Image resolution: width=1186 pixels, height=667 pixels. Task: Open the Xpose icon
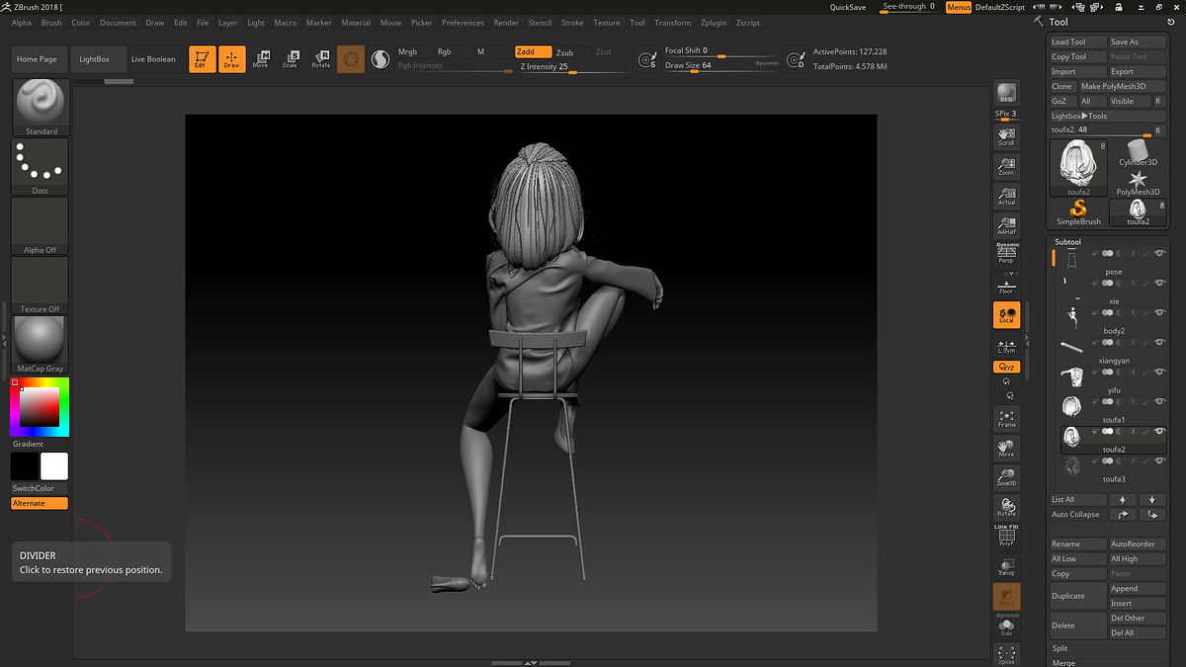pyautogui.click(x=1006, y=654)
